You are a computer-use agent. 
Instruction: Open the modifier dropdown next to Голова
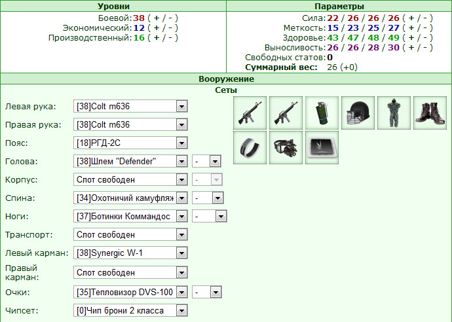point(207,161)
